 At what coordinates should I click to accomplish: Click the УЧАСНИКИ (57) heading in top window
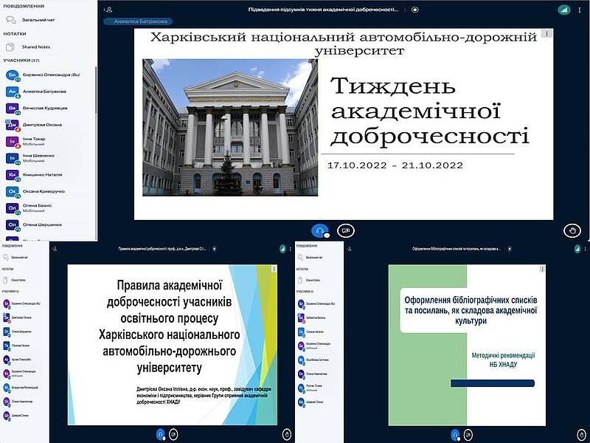pos(21,61)
